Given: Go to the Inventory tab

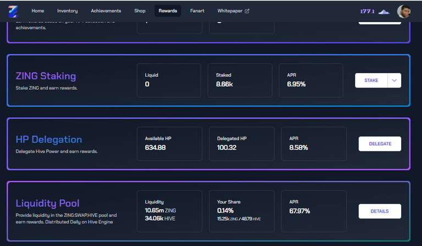Looking at the screenshot, I should (67, 11).
